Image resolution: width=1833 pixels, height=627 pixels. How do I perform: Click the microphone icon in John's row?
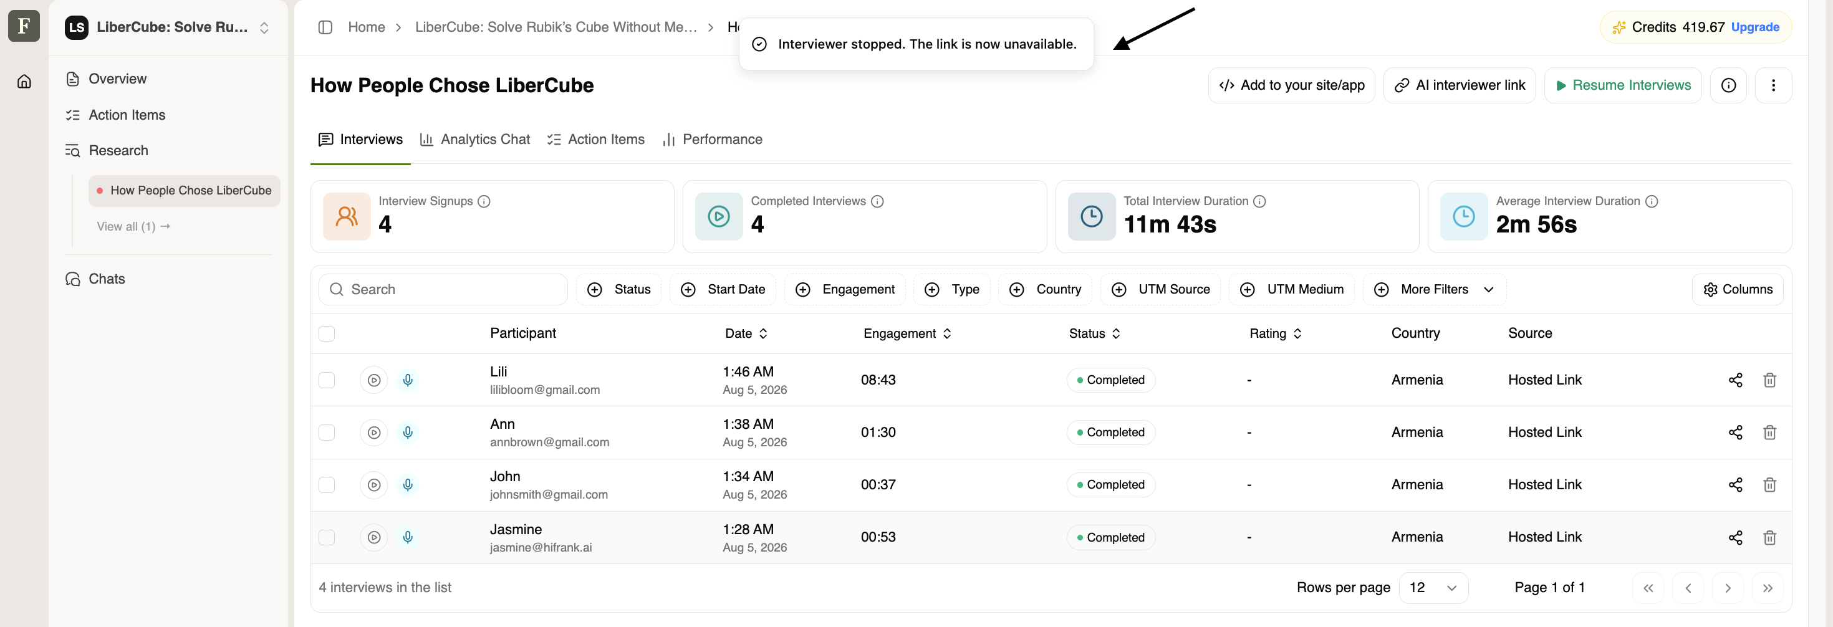click(x=408, y=485)
